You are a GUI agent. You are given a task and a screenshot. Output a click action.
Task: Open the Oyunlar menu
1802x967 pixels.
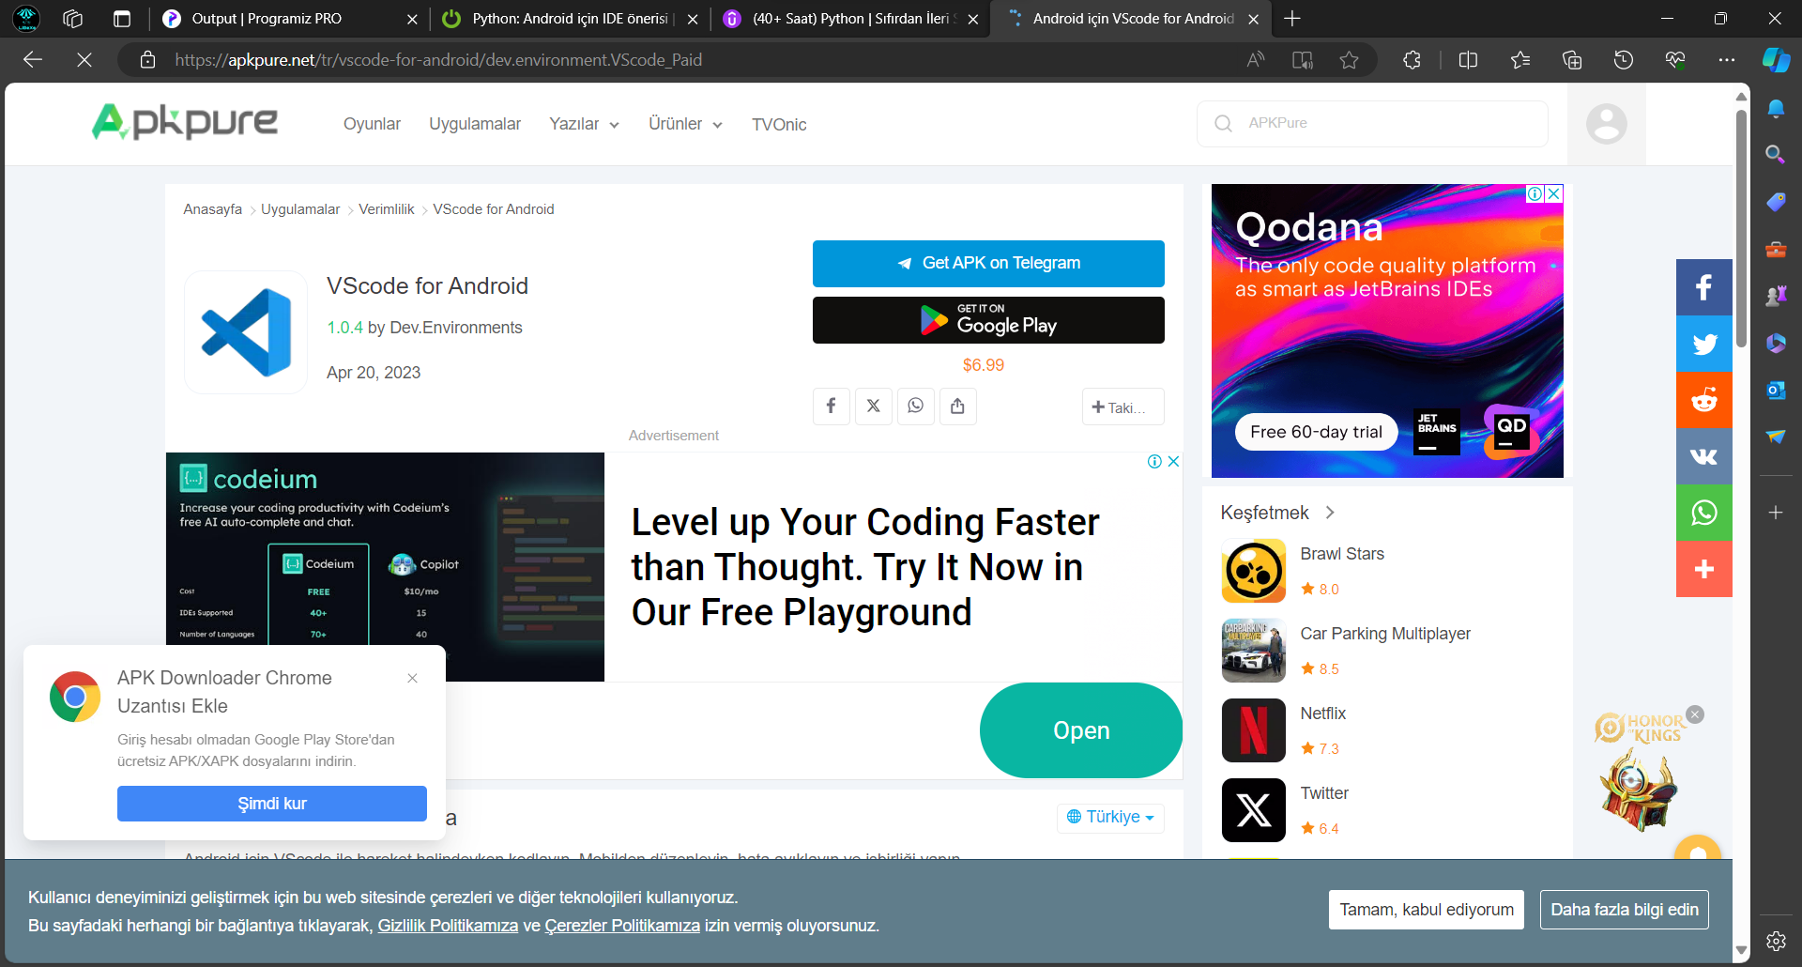tap(372, 124)
